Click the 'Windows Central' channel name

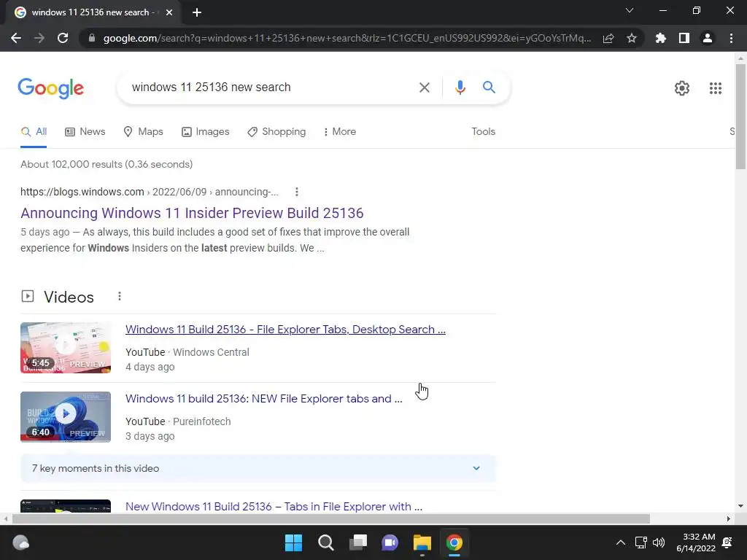coord(211,352)
